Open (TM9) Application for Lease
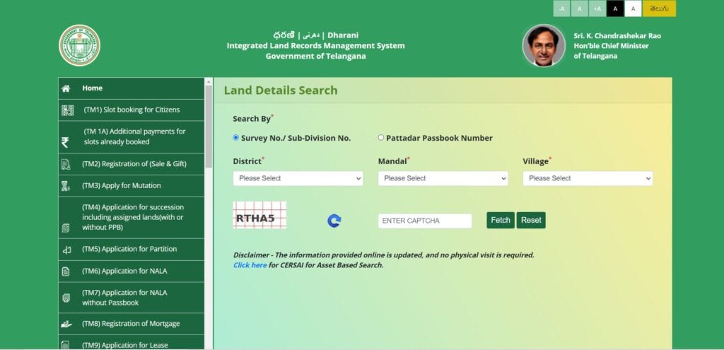 [x=131, y=343]
